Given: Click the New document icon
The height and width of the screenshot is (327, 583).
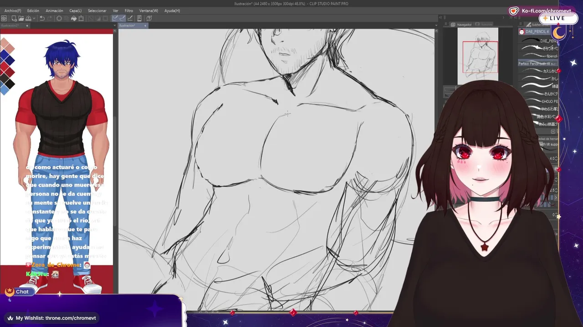Looking at the screenshot, I should point(14,18).
